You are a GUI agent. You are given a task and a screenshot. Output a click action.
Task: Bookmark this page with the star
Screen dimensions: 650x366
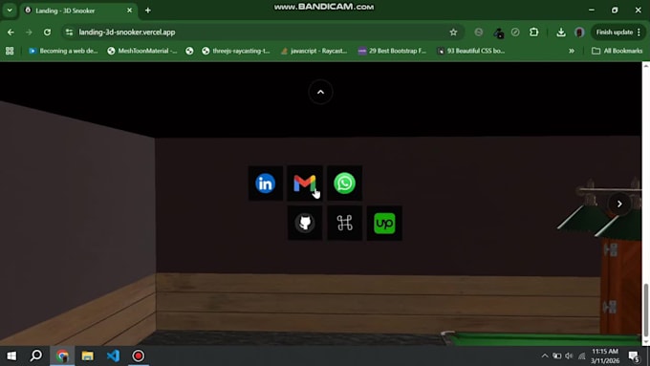(453, 32)
